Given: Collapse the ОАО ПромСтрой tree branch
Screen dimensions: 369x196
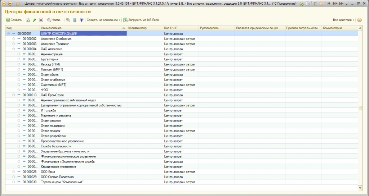Looking at the screenshot, I should (13, 95).
